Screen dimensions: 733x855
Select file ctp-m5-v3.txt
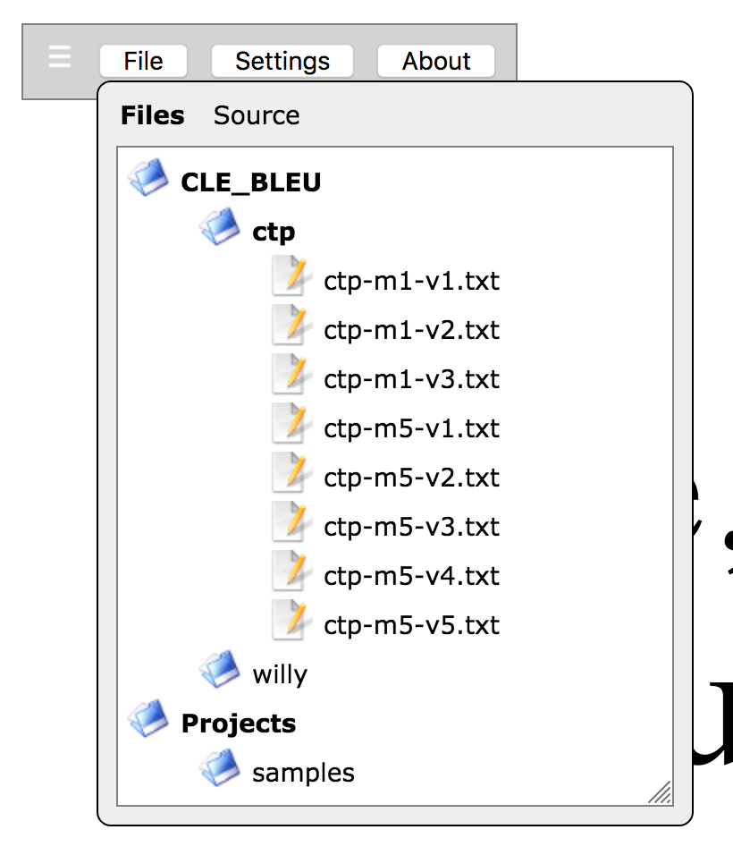(411, 528)
